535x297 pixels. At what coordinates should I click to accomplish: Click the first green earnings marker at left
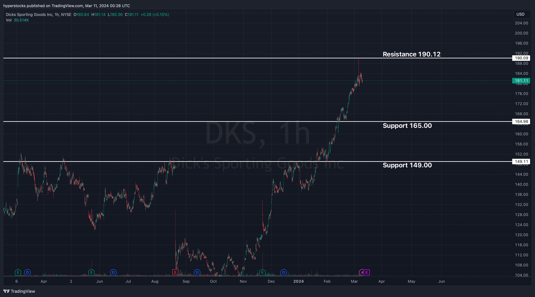pyautogui.click(x=18, y=272)
